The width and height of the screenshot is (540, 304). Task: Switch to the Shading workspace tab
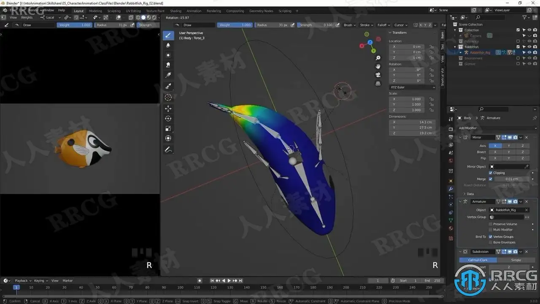tap(175, 11)
